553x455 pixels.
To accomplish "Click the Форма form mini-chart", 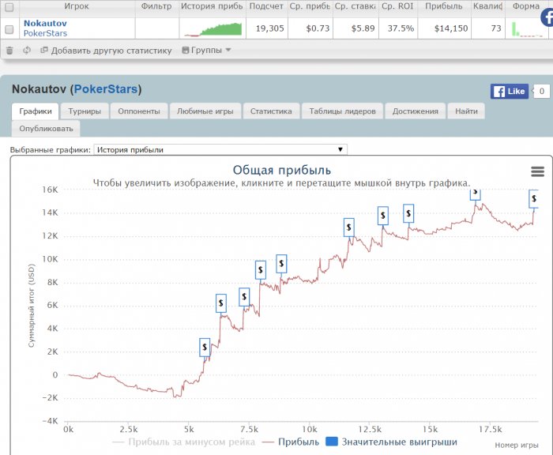I will pyautogui.click(x=527, y=29).
